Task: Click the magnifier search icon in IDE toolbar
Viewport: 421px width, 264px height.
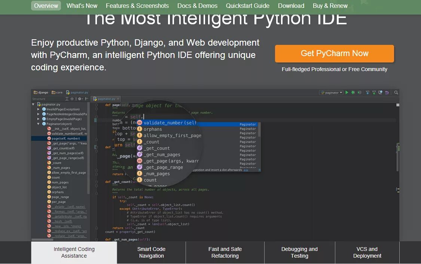Action: click(x=396, y=93)
